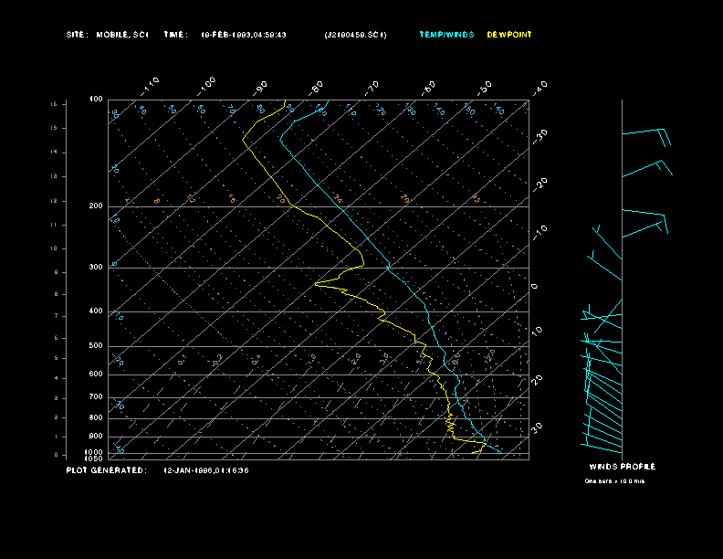Select the site name MOBILE, SC1
The height and width of the screenshot is (559, 723).
pos(121,35)
